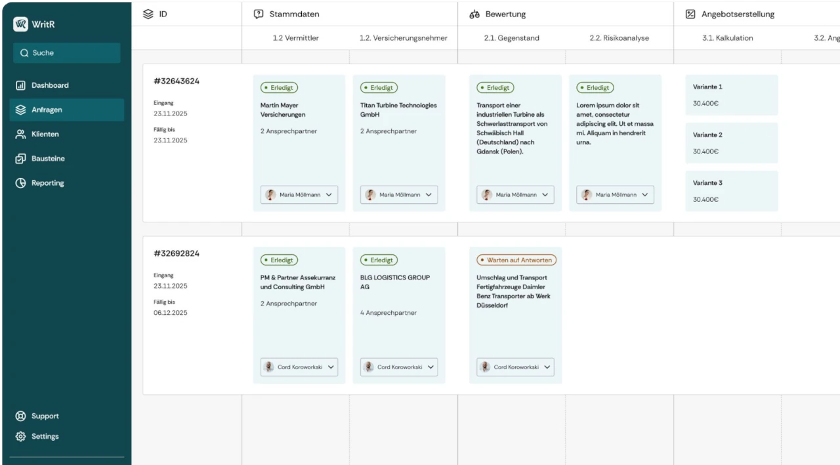
Task: Click the Warten auf Antworten status badge
Action: coord(516,260)
